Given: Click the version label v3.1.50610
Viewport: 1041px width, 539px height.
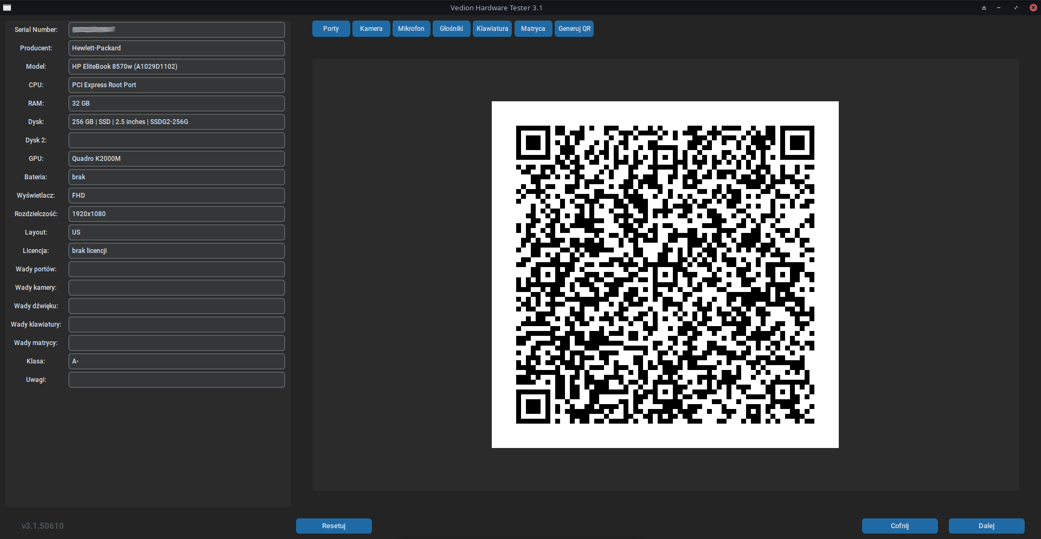Looking at the screenshot, I should pyautogui.click(x=43, y=526).
